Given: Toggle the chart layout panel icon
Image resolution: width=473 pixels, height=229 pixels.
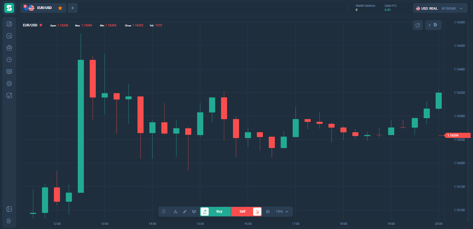Looking at the screenshot, I should point(163,212).
